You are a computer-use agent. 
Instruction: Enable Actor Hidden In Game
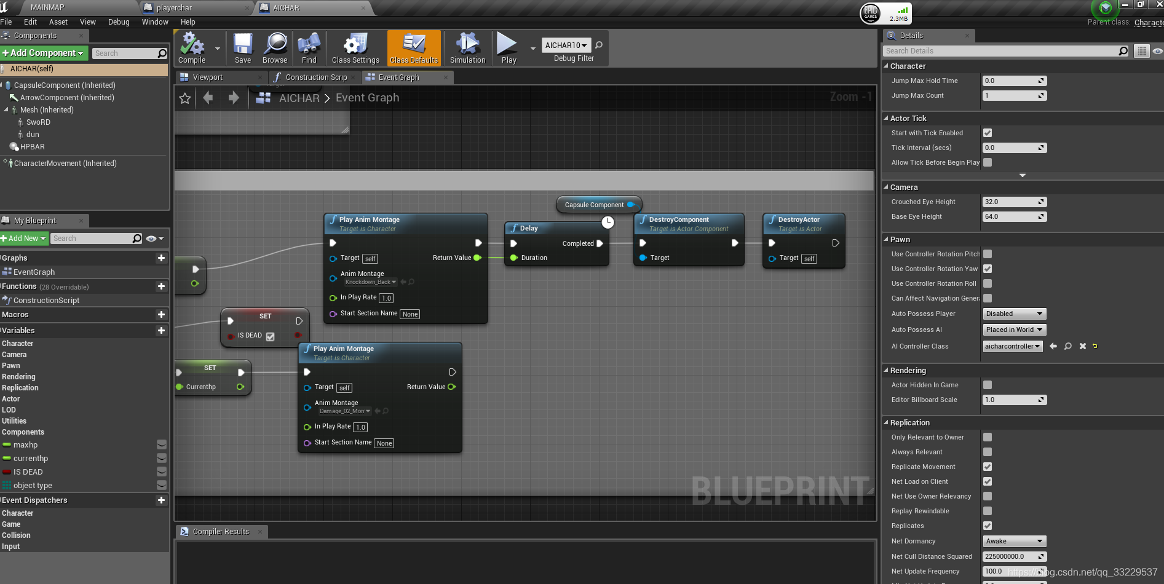pyautogui.click(x=988, y=385)
